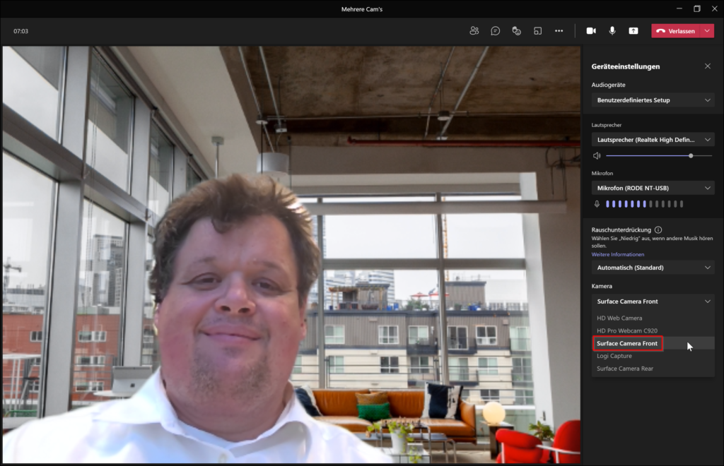Click the Audiogeräte section label
This screenshot has width=724, height=466.
pos(609,85)
